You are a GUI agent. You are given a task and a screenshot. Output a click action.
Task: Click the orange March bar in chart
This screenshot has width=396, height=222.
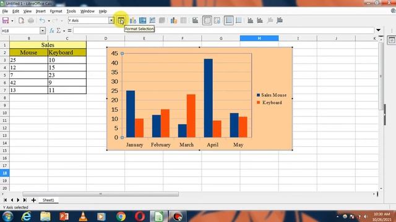click(191, 116)
